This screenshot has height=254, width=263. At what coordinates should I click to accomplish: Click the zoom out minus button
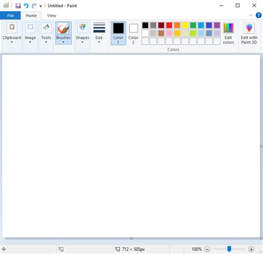pos(208,250)
